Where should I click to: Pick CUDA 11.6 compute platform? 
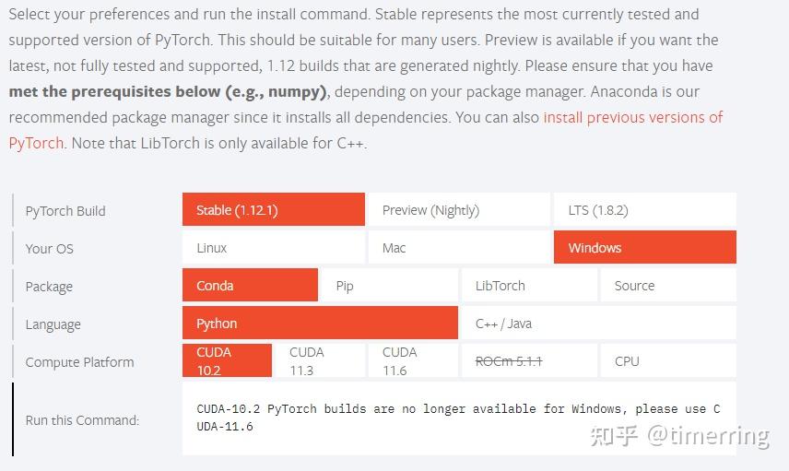coord(412,361)
